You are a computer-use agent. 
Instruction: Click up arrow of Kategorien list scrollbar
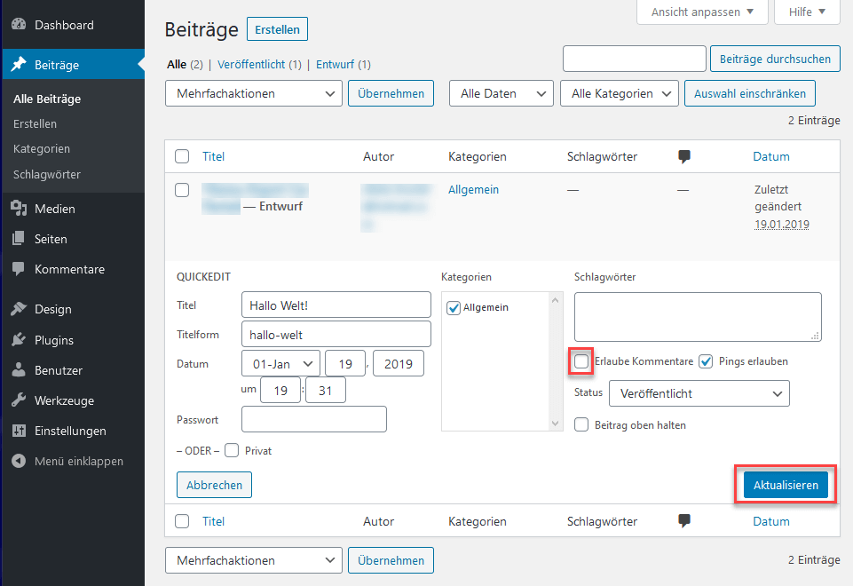pos(556,300)
